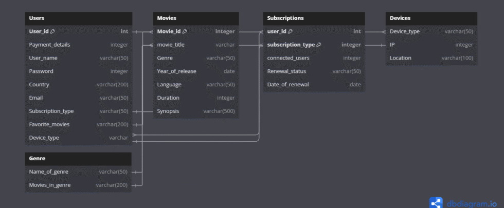
Task: Click the key icon beside User_id in Users
Action: coord(52,31)
